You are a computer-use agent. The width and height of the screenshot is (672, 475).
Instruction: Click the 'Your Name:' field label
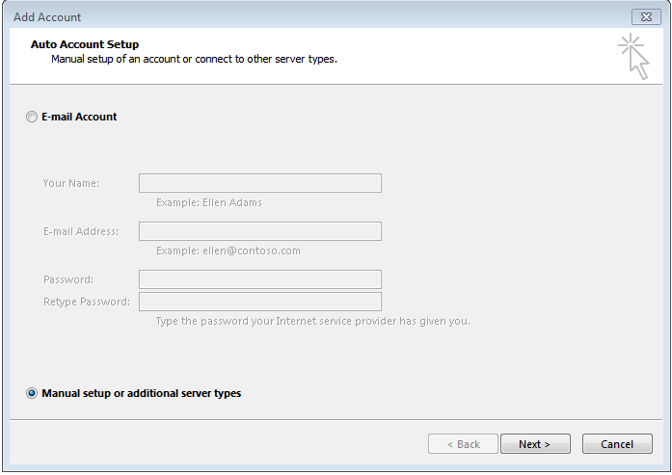(x=71, y=183)
